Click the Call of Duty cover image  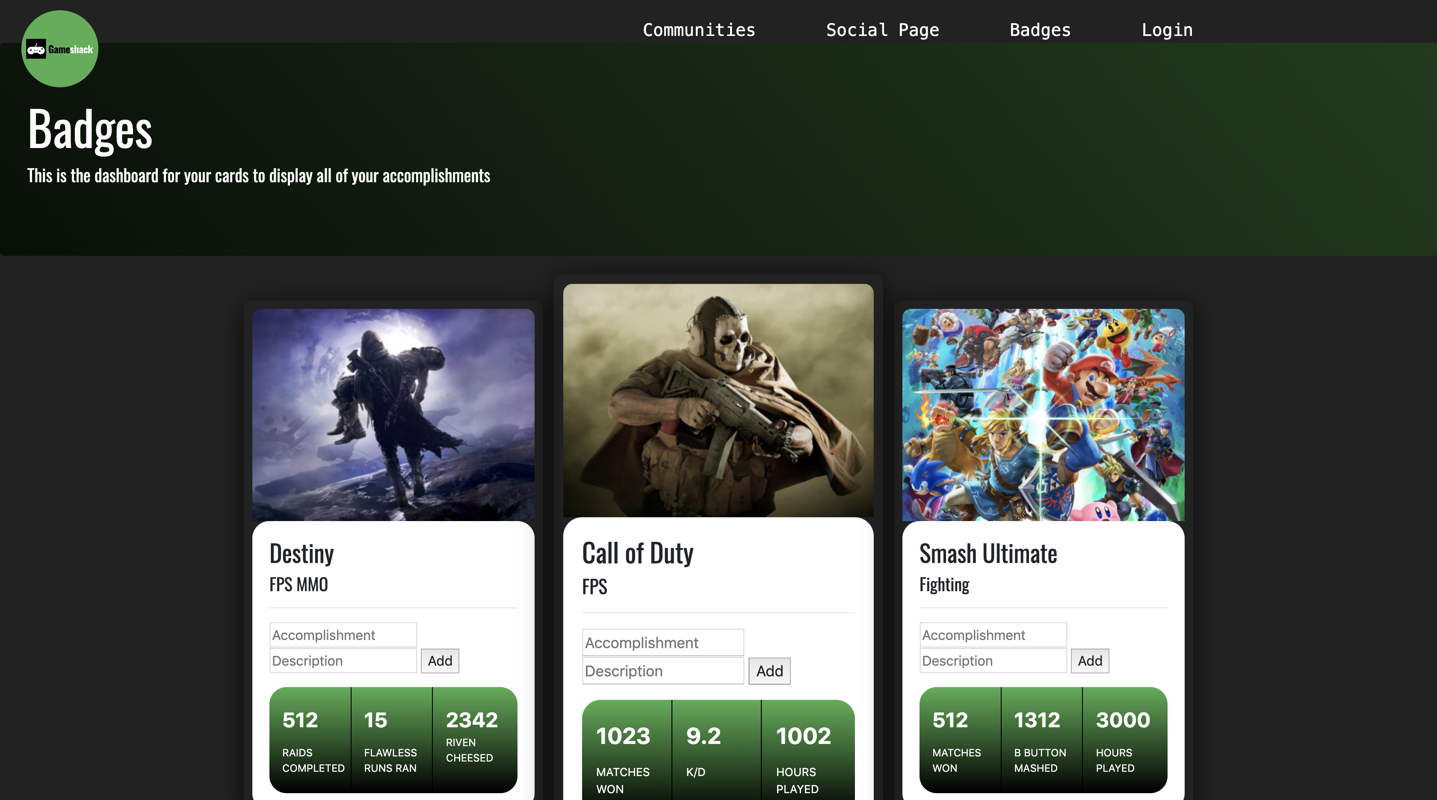[718, 400]
